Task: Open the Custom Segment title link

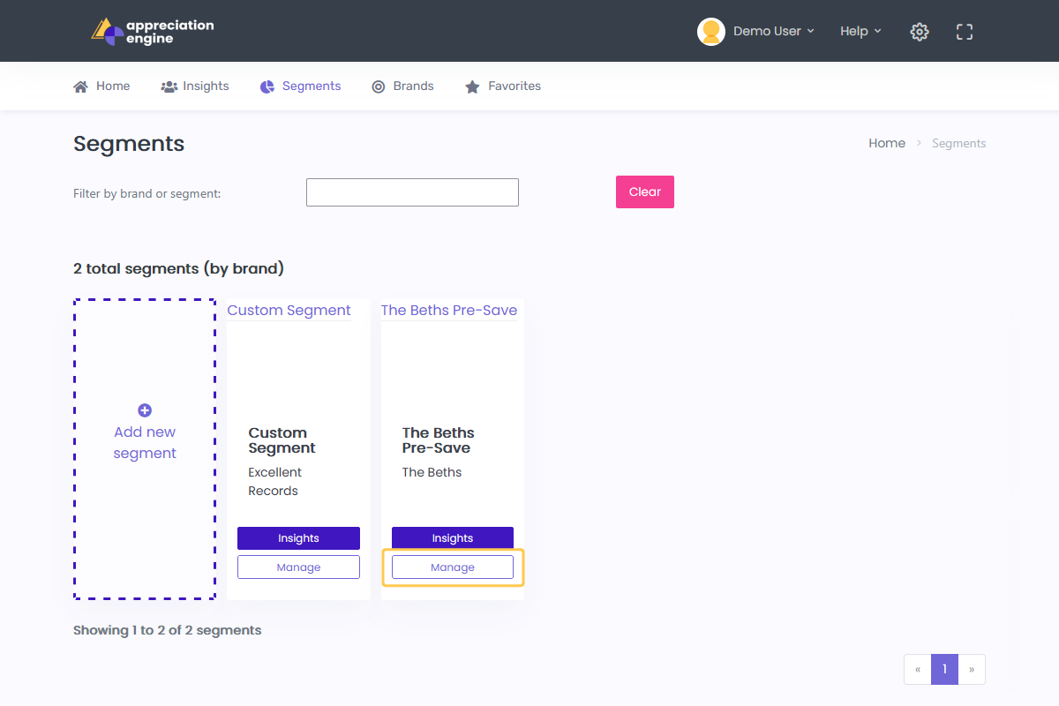Action: [289, 311]
